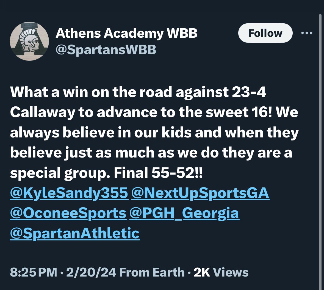
Task: Select the From Earth location label
Action: tap(152, 272)
